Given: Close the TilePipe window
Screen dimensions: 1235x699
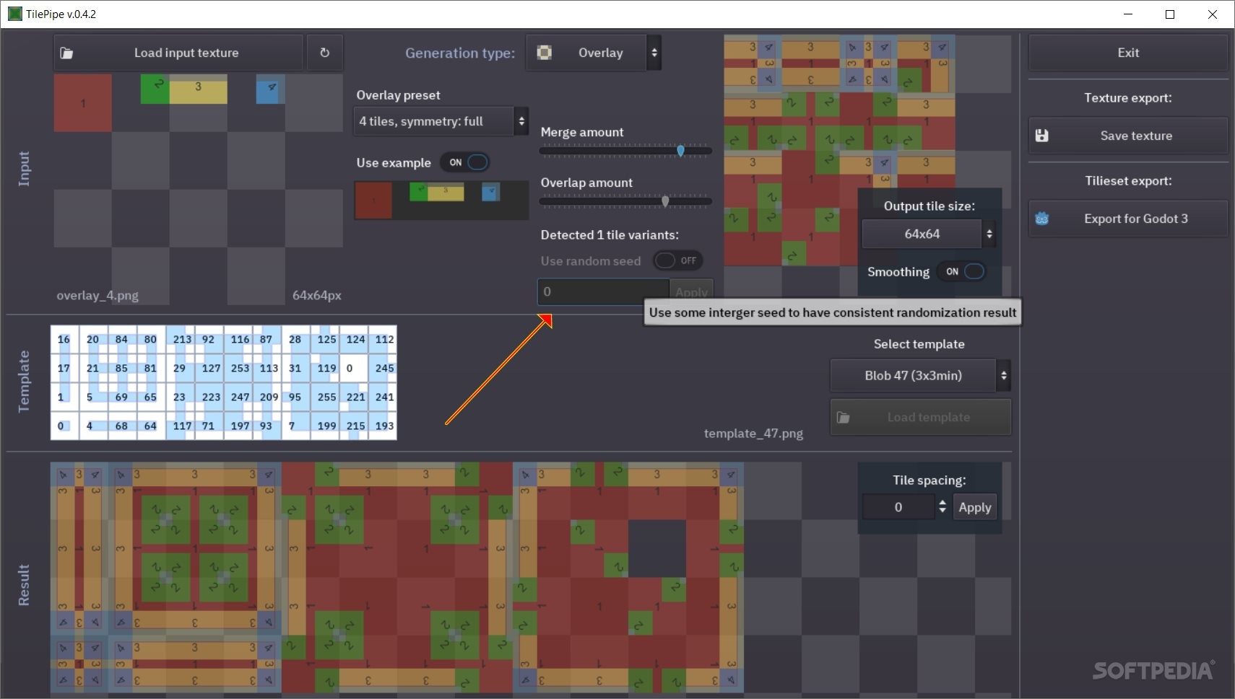Looking at the screenshot, I should 1213,14.
